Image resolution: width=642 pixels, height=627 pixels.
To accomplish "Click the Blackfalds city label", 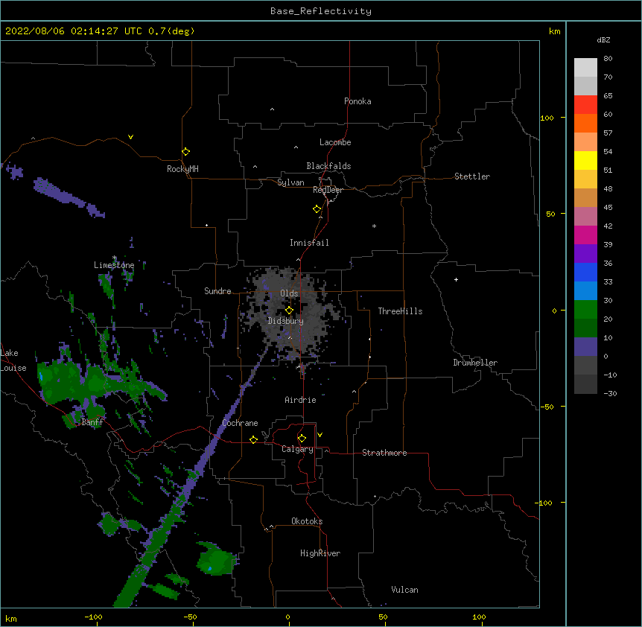I will tap(328, 166).
